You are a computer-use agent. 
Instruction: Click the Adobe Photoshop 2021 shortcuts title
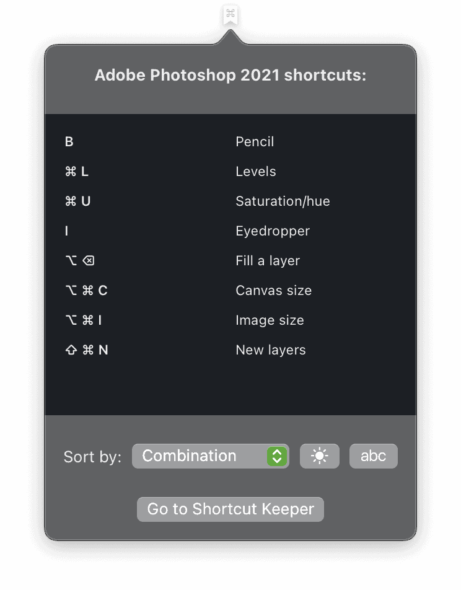coord(230,75)
